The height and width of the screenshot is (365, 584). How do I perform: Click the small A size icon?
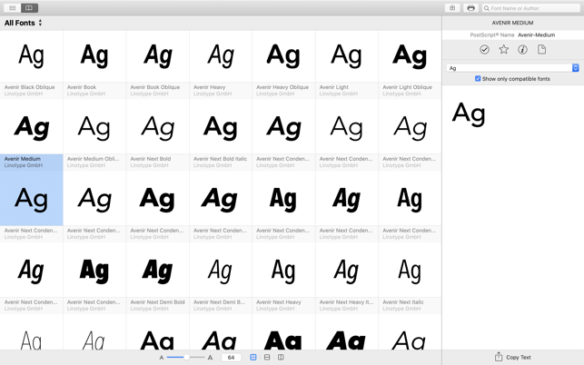162,358
